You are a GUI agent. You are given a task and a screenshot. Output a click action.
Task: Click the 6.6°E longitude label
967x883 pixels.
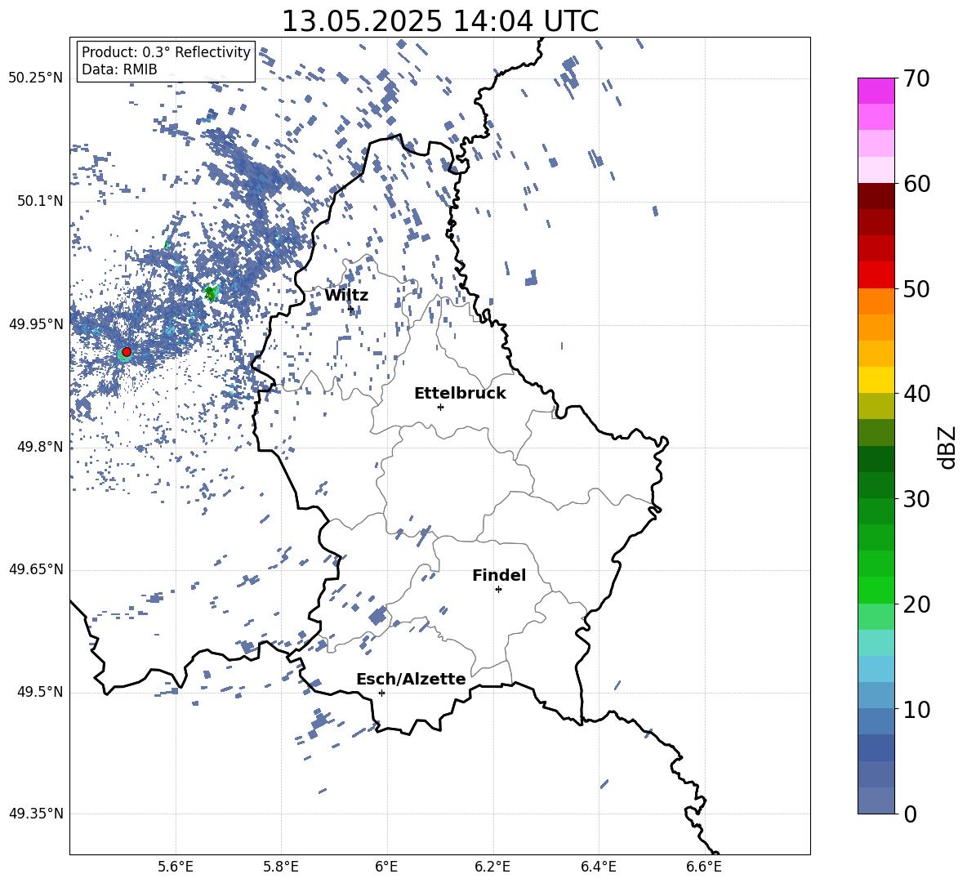click(x=704, y=867)
